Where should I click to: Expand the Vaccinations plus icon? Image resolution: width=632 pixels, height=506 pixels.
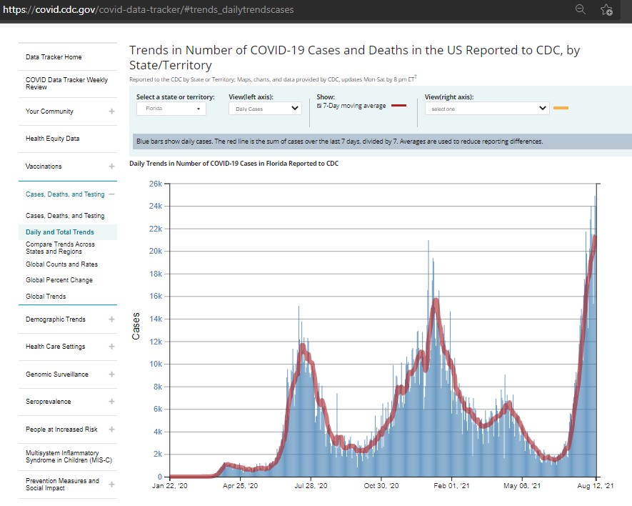pos(111,167)
